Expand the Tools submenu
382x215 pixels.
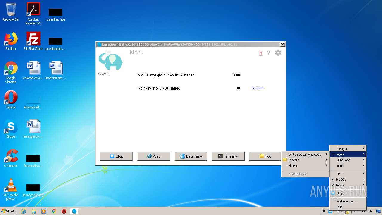tap(348, 166)
